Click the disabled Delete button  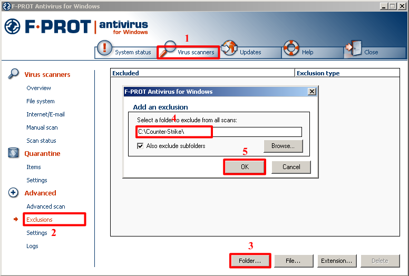tap(380, 261)
